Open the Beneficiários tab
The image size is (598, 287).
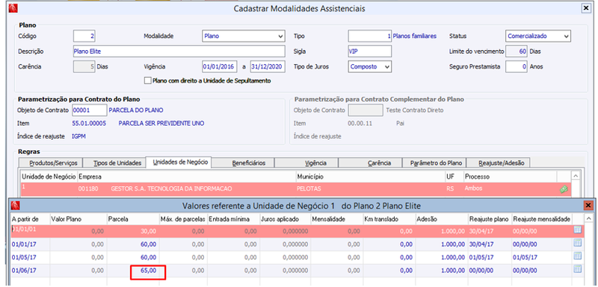click(x=243, y=163)
